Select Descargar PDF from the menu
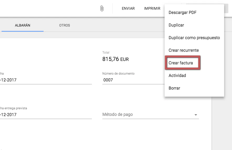This screenshot has height=150, width=232. pos(182,13)
